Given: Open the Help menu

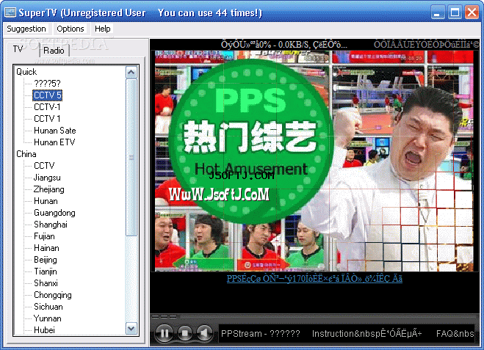Looking at the screenshot, I should coord(103,29).
